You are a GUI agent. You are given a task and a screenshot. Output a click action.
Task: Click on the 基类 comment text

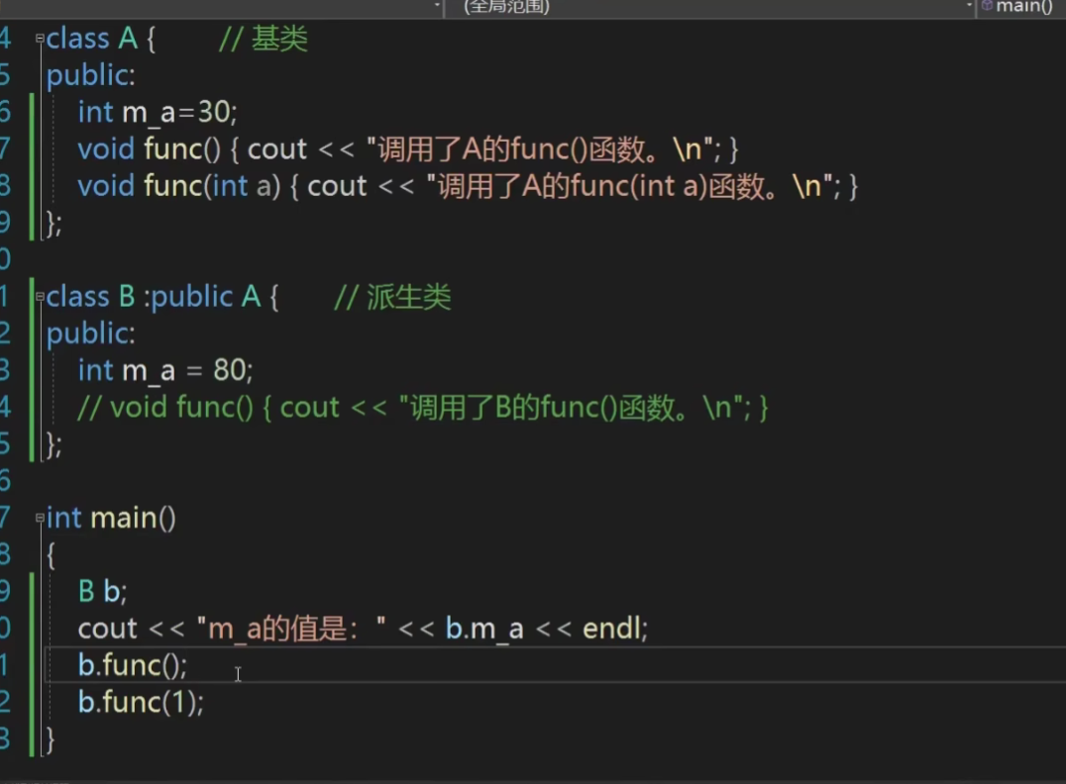click(x=278, y=40)
